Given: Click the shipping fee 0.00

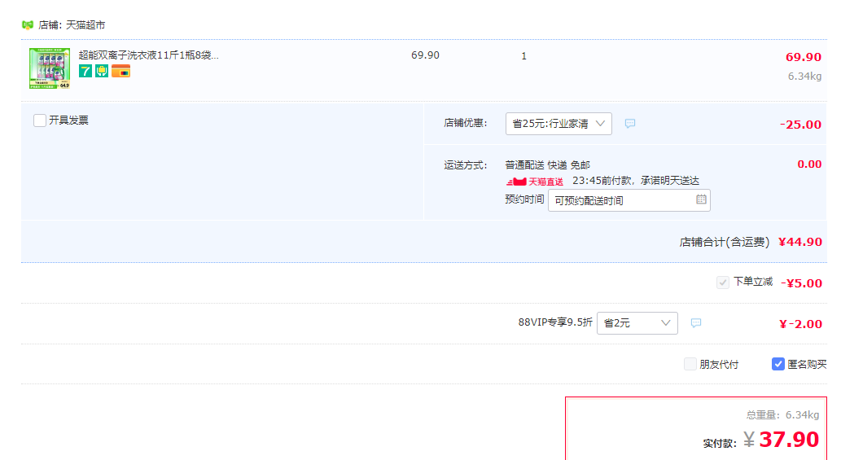Looking at the screenshot, I should click(x=809, y=164).
